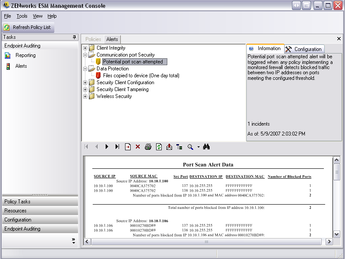Click report horizontal scrollbar right arrow
The image size is (345, 259).
(x=329, y=242)
